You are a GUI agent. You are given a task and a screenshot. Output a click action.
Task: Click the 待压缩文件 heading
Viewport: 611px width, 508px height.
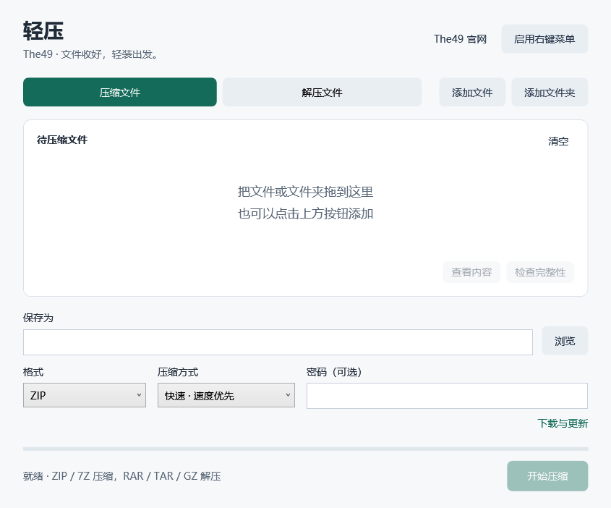click(x=62, y=140)
